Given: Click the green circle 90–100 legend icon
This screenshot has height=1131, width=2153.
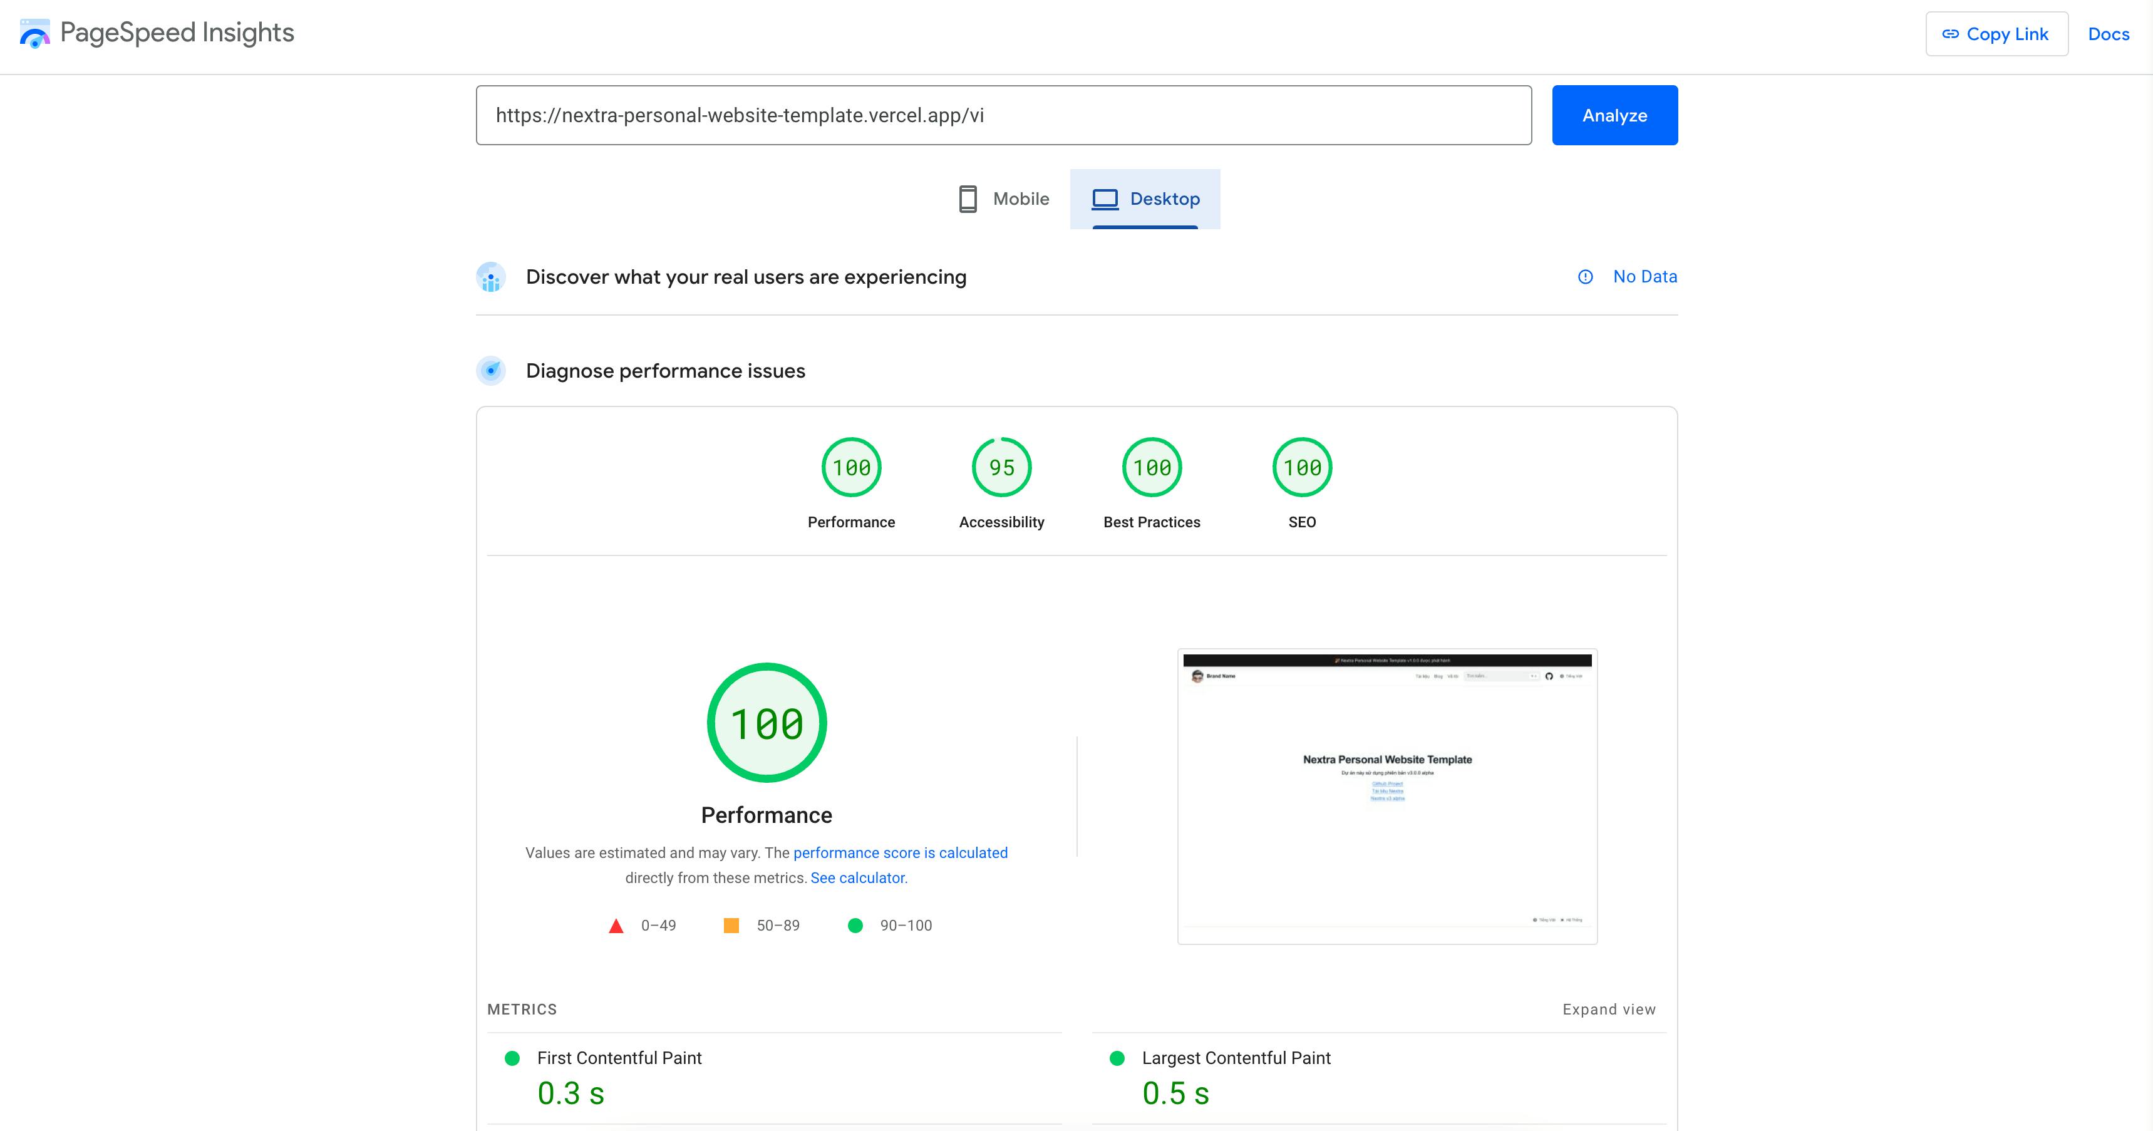Looking at the screenshot, I should 855,926.
